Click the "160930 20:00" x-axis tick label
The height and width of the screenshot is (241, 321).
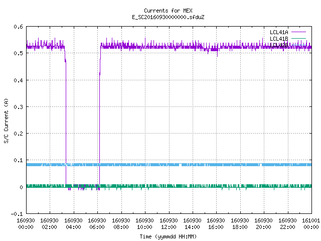tap(263, 224)
